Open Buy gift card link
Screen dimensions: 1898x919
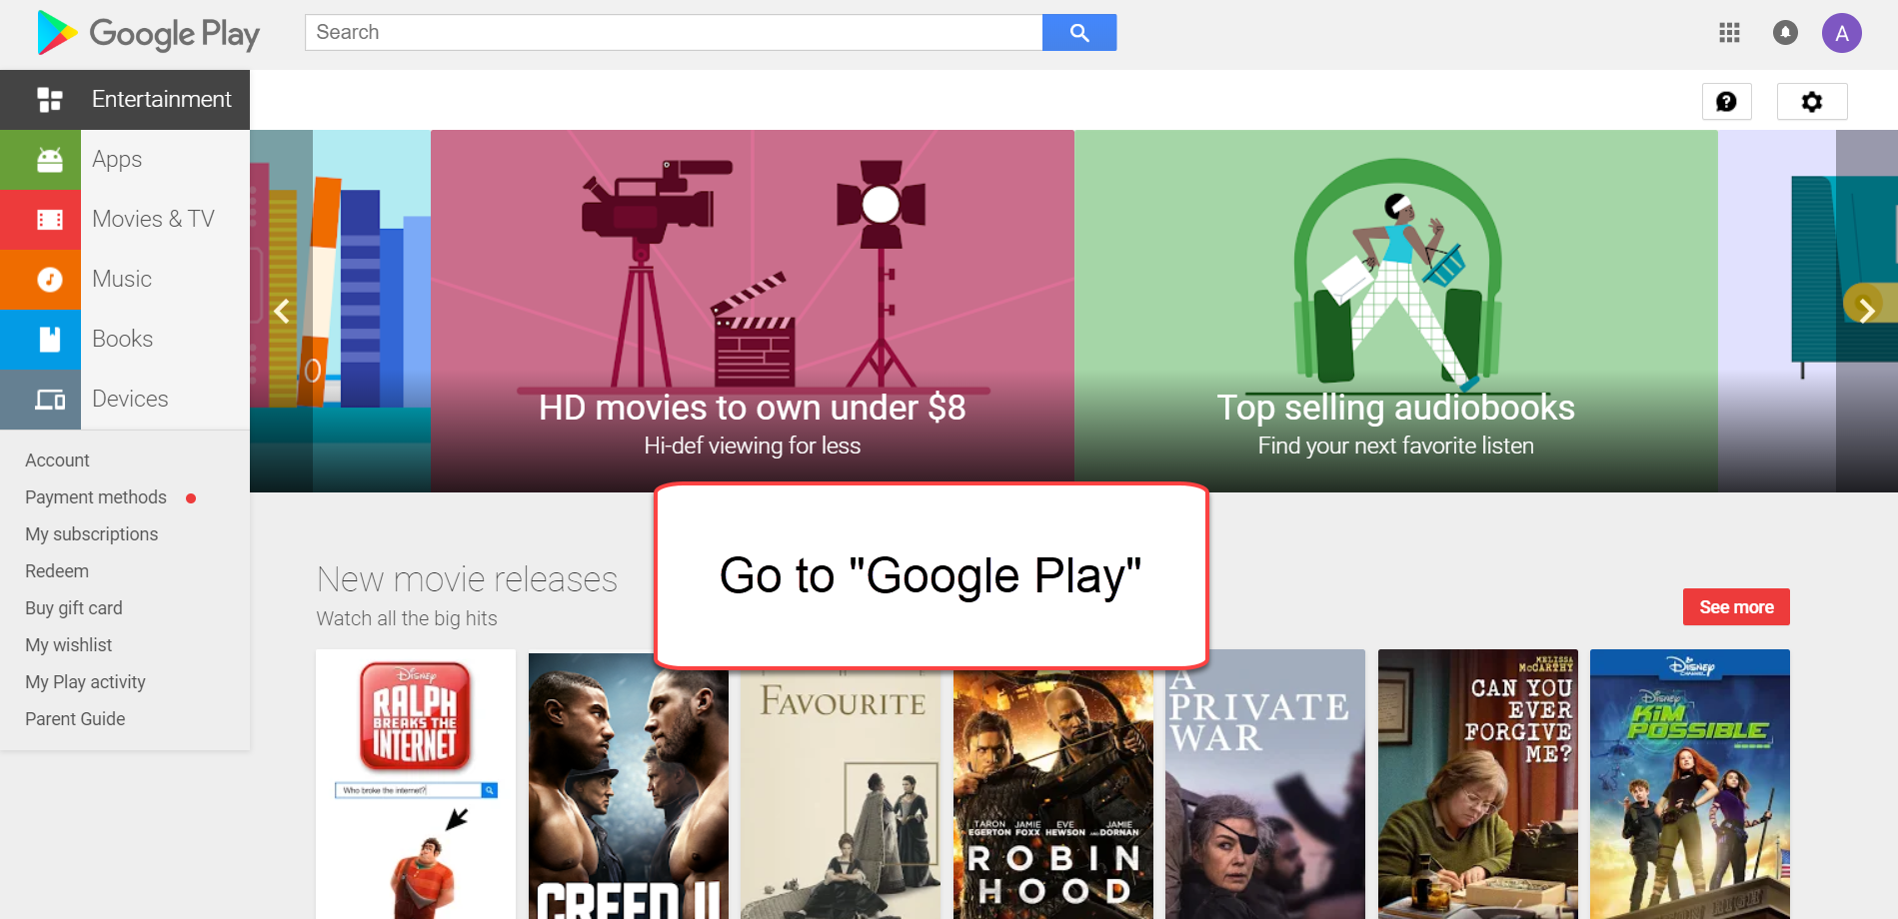click(74, 608)
